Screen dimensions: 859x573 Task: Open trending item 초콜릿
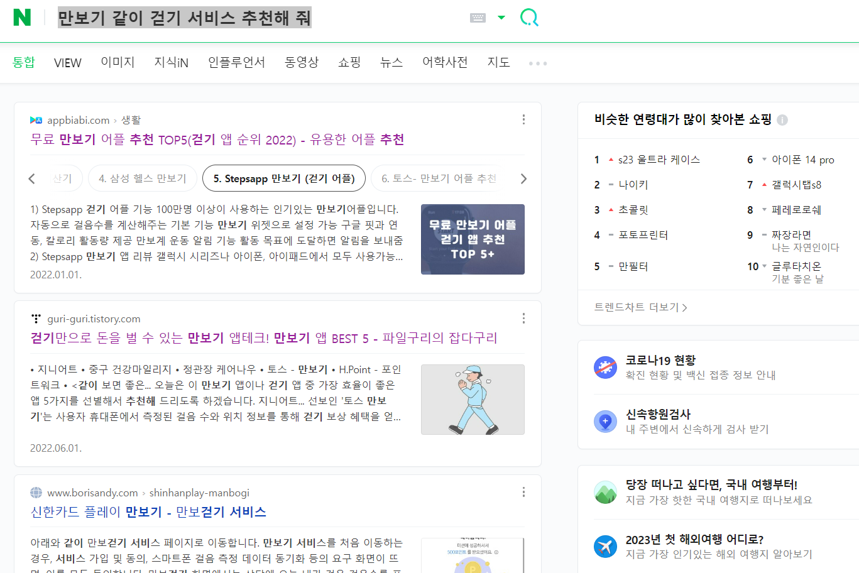point(633,210)
